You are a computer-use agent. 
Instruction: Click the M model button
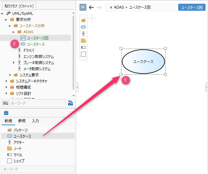coord(83,7)
